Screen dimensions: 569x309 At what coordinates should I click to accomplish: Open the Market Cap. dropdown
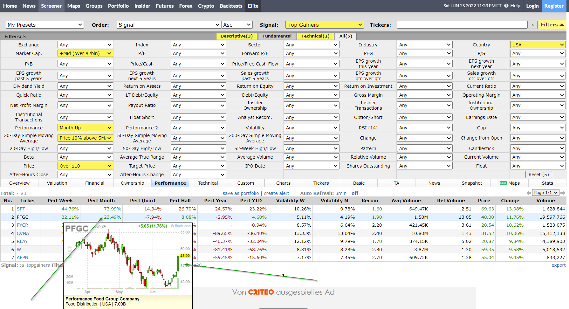tap(85, 53)
